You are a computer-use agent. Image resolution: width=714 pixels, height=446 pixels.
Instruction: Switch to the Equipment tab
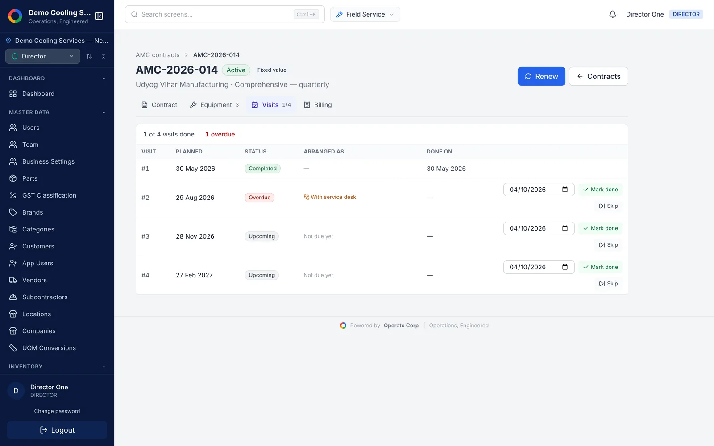(x=214, y=105)
